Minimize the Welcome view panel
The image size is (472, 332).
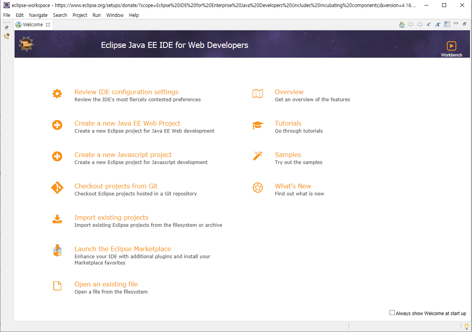point(456,24)
